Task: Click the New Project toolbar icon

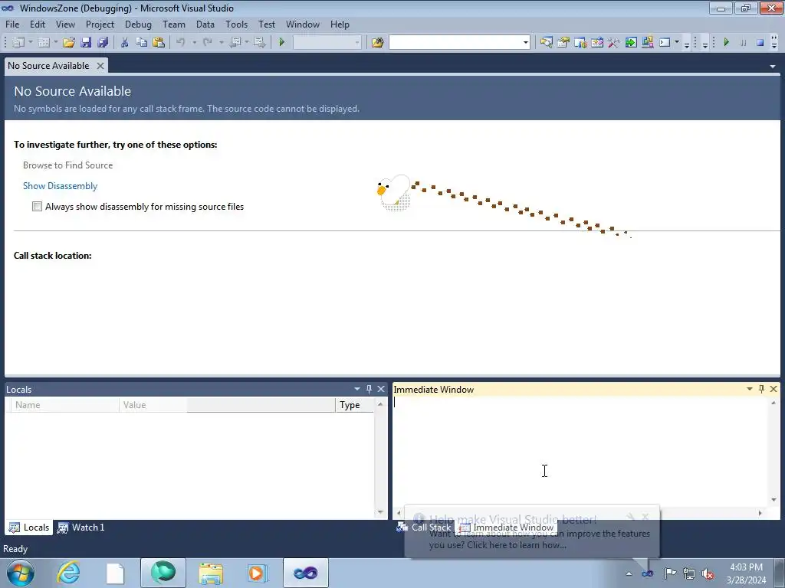Action: click(x=18, y=43)
